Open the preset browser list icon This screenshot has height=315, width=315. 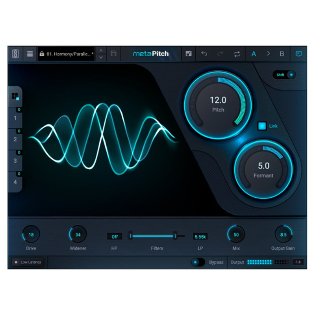point(30,54)
